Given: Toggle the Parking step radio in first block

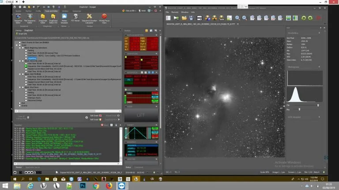Looking at the screenshot, I should (x=26, y=51).
